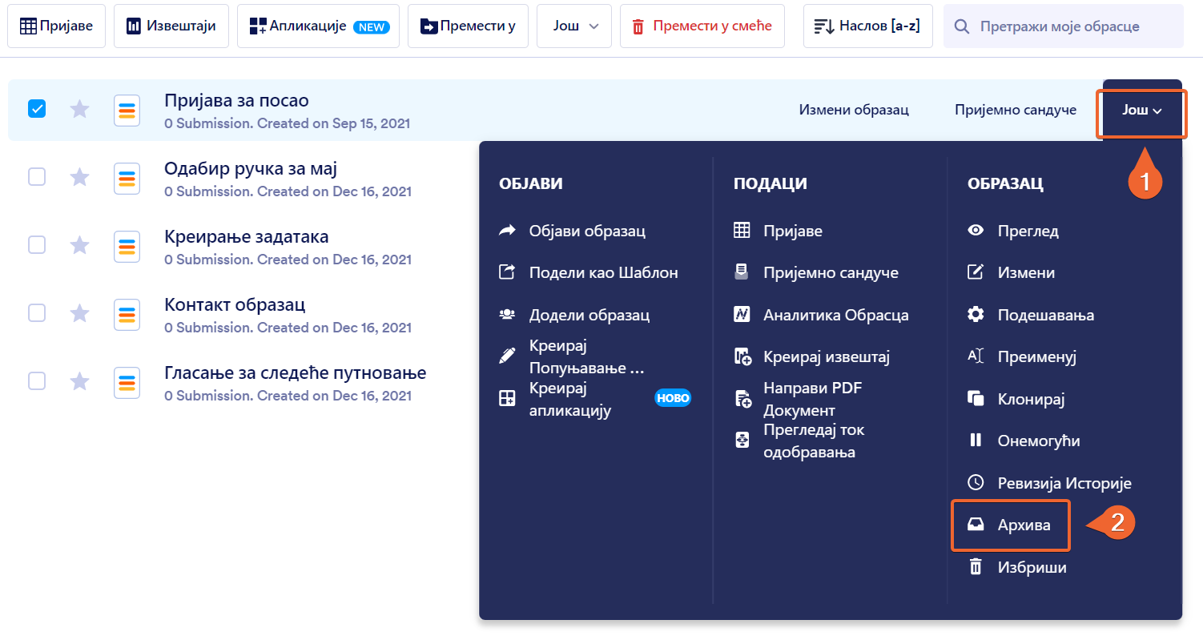Click the gear icon beside Подешавања
Screen dimensions: 1203x640
click(976, 315)
